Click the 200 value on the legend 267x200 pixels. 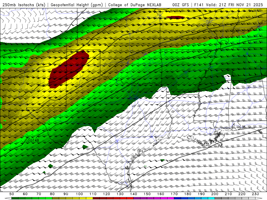click(x=215, y=194)
